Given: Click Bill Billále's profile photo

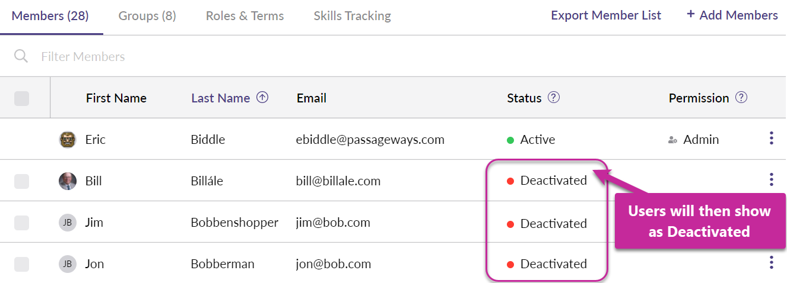Looking at the screenshot, I should (x=68, y=181).
